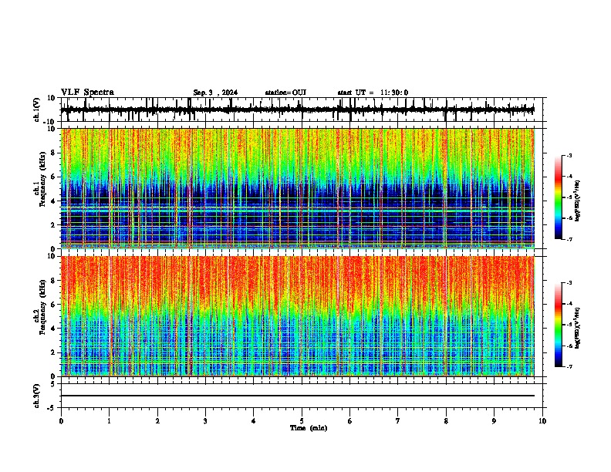Click the '-3' label on ch.2 color scale
The height and width of the screenshot is (472, 611).
click(x=569, y=283)
